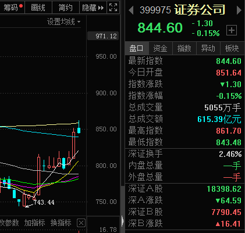245x233 pixels.
Task: Click the 深B涨跌 value 16.41
Action: 229,224
